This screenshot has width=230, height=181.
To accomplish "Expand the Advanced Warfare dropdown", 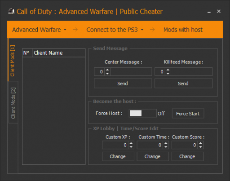I will (40, 30).
